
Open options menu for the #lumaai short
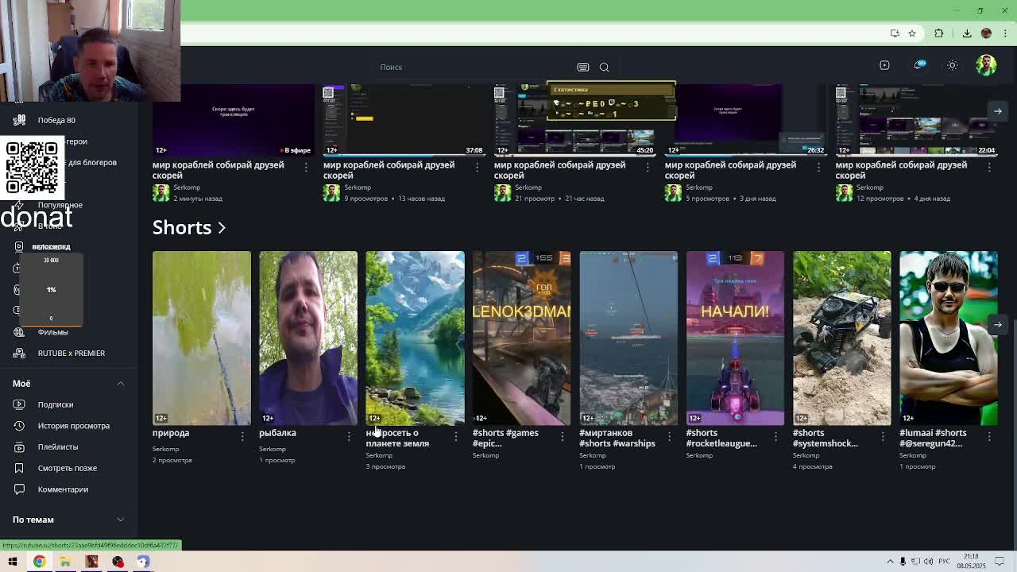(x=989, y=436)
